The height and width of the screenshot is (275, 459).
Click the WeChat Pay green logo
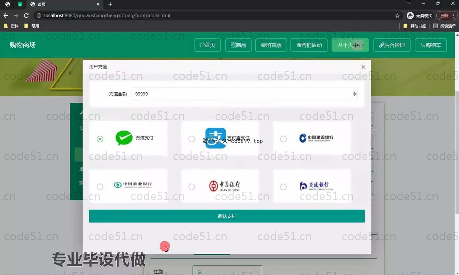pos(124,138)
